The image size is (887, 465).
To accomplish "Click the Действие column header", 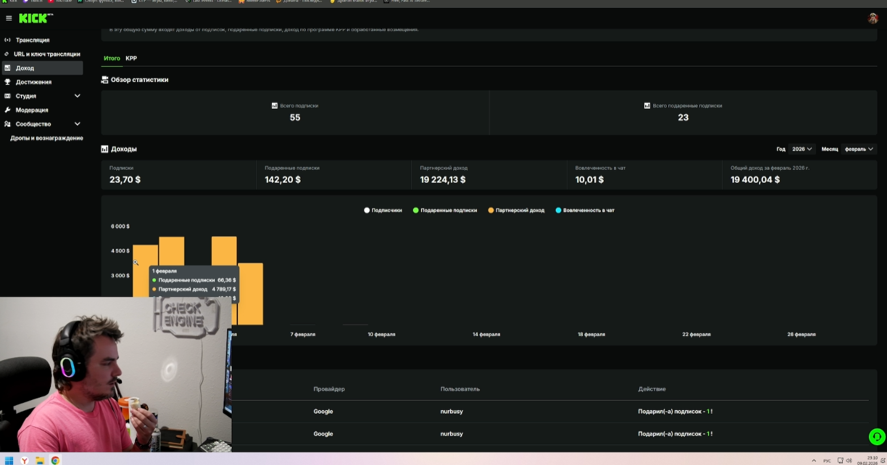I will (x=652, y=389).
